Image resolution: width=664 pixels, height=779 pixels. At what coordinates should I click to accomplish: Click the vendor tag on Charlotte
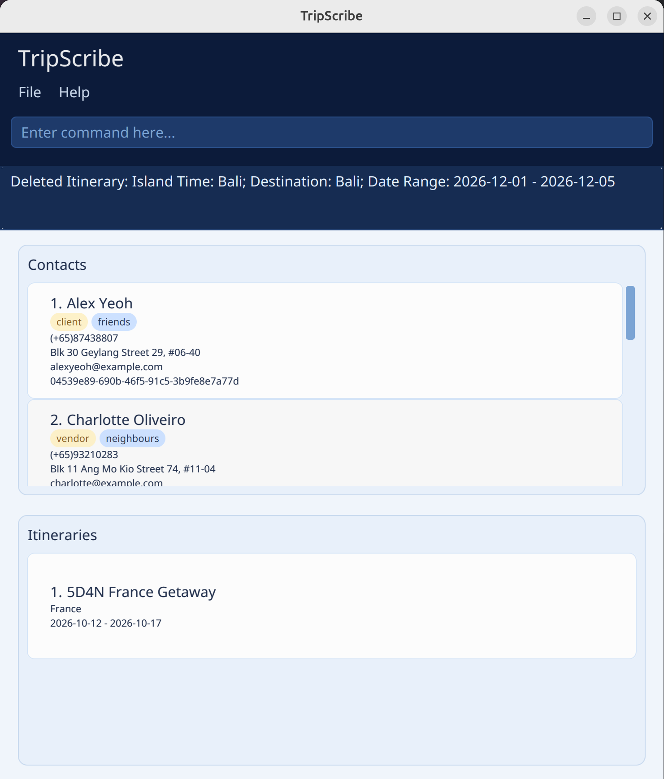tap(73, 438)
